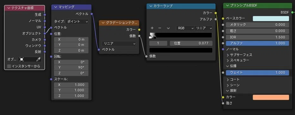Screen dimensions: 295x115
Task: Click the scale Z 1.000 field
Action: pos(71,96)
